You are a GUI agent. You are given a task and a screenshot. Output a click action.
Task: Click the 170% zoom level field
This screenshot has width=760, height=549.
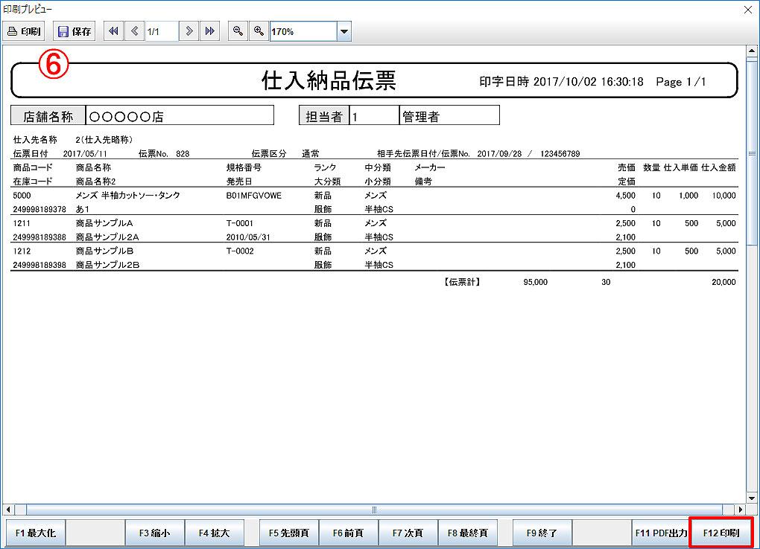303,31
